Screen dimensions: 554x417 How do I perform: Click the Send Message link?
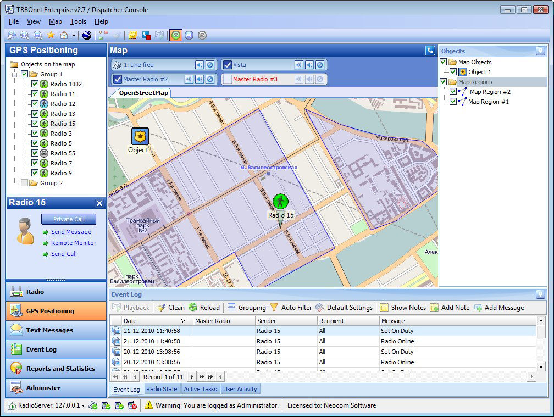(x=71, y=232)
